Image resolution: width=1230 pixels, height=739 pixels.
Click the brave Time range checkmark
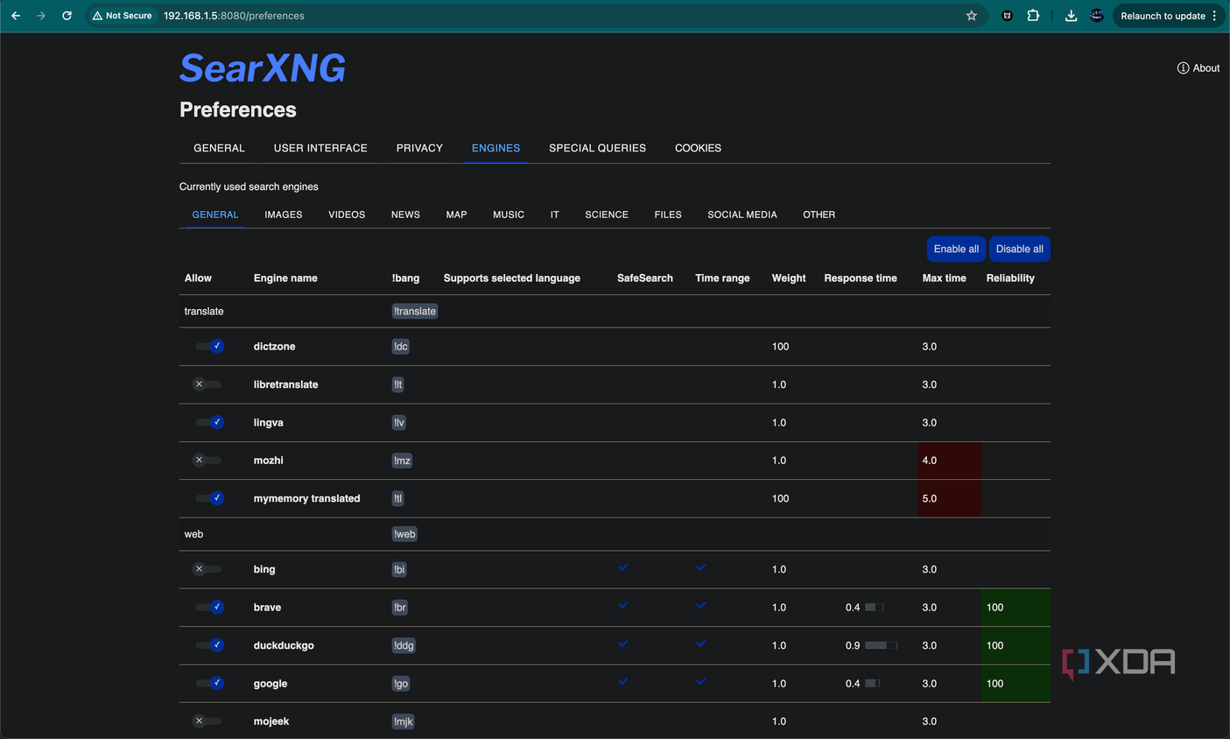pyautogui.click(x=701, y=605)
